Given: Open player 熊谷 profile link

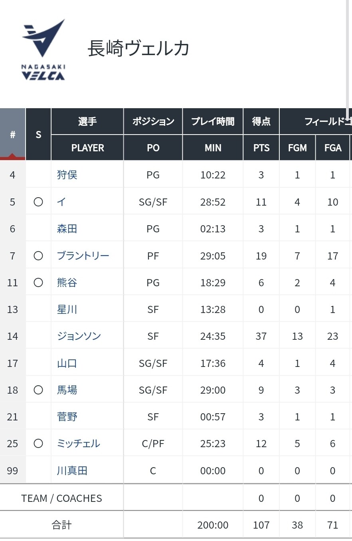Looking at the screenshot, I should (x=67, y=283).
